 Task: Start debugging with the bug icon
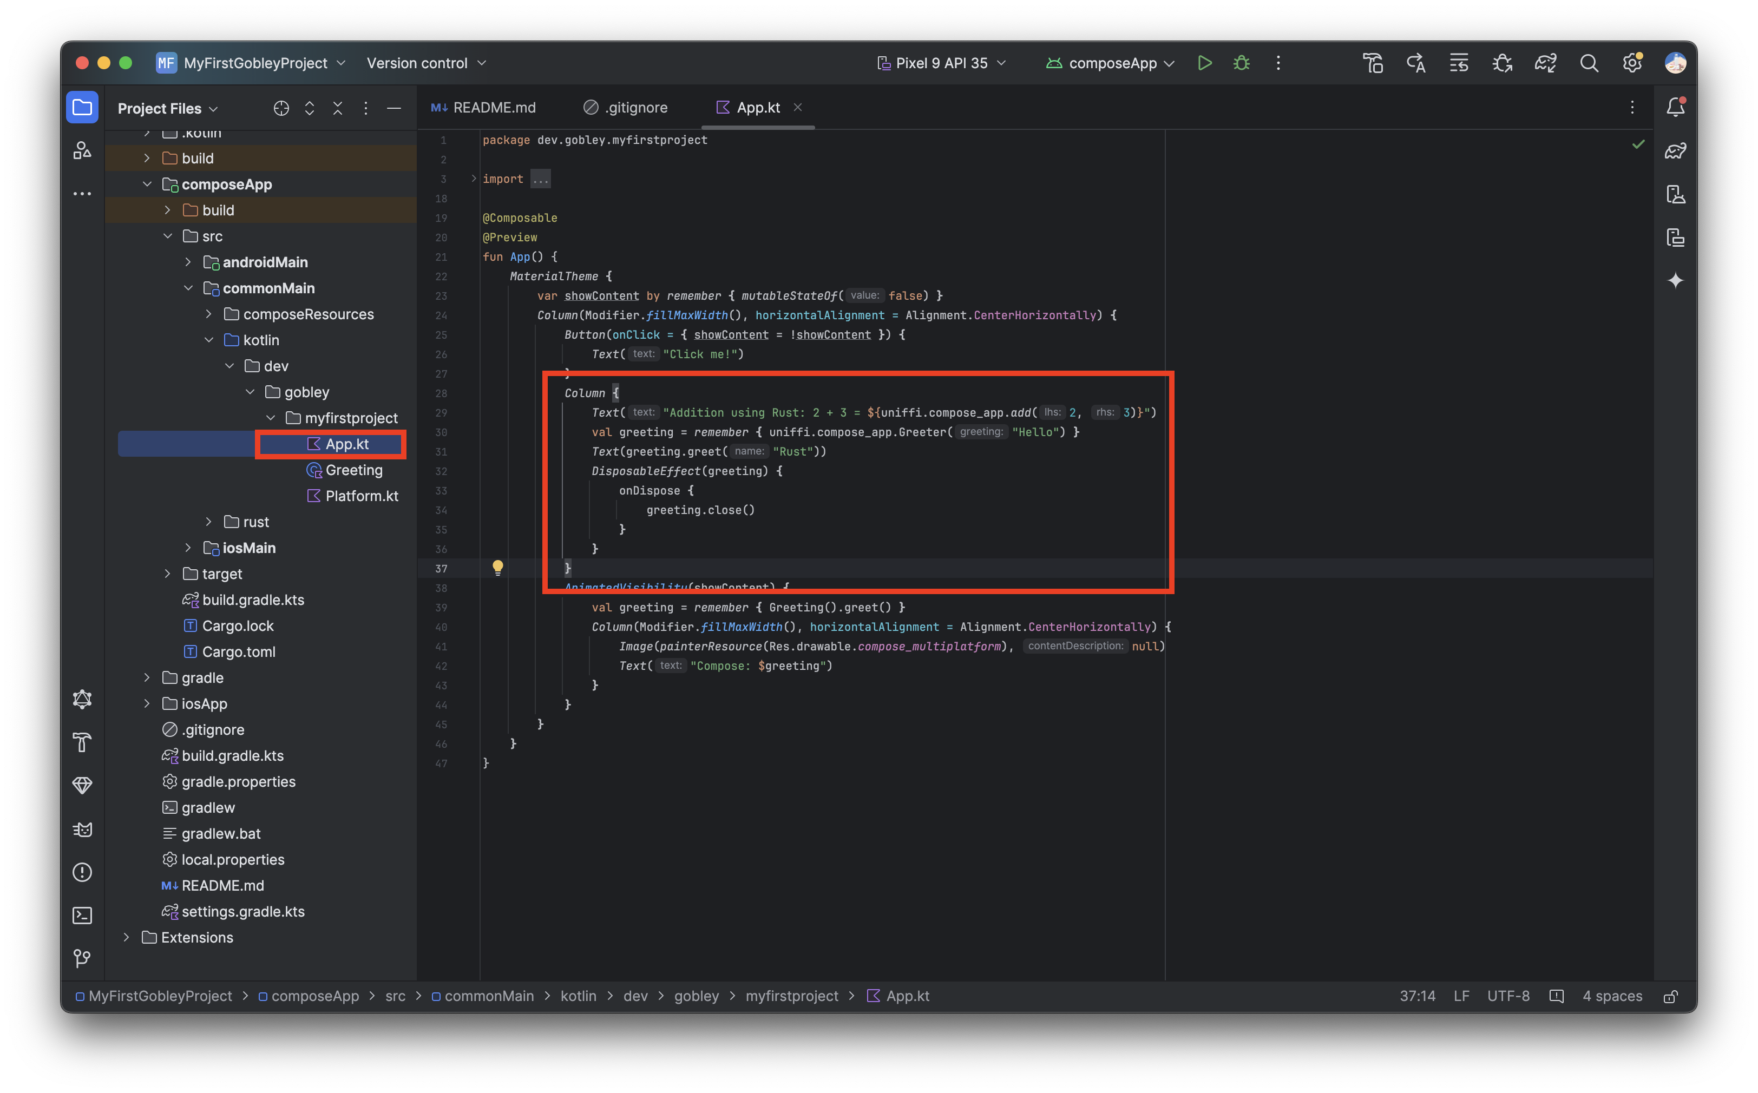click(x=1242, y=63)
